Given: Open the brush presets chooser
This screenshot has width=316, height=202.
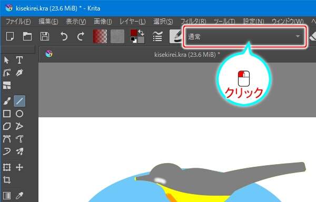Looking at the screenshot, I should click(175, 36).
